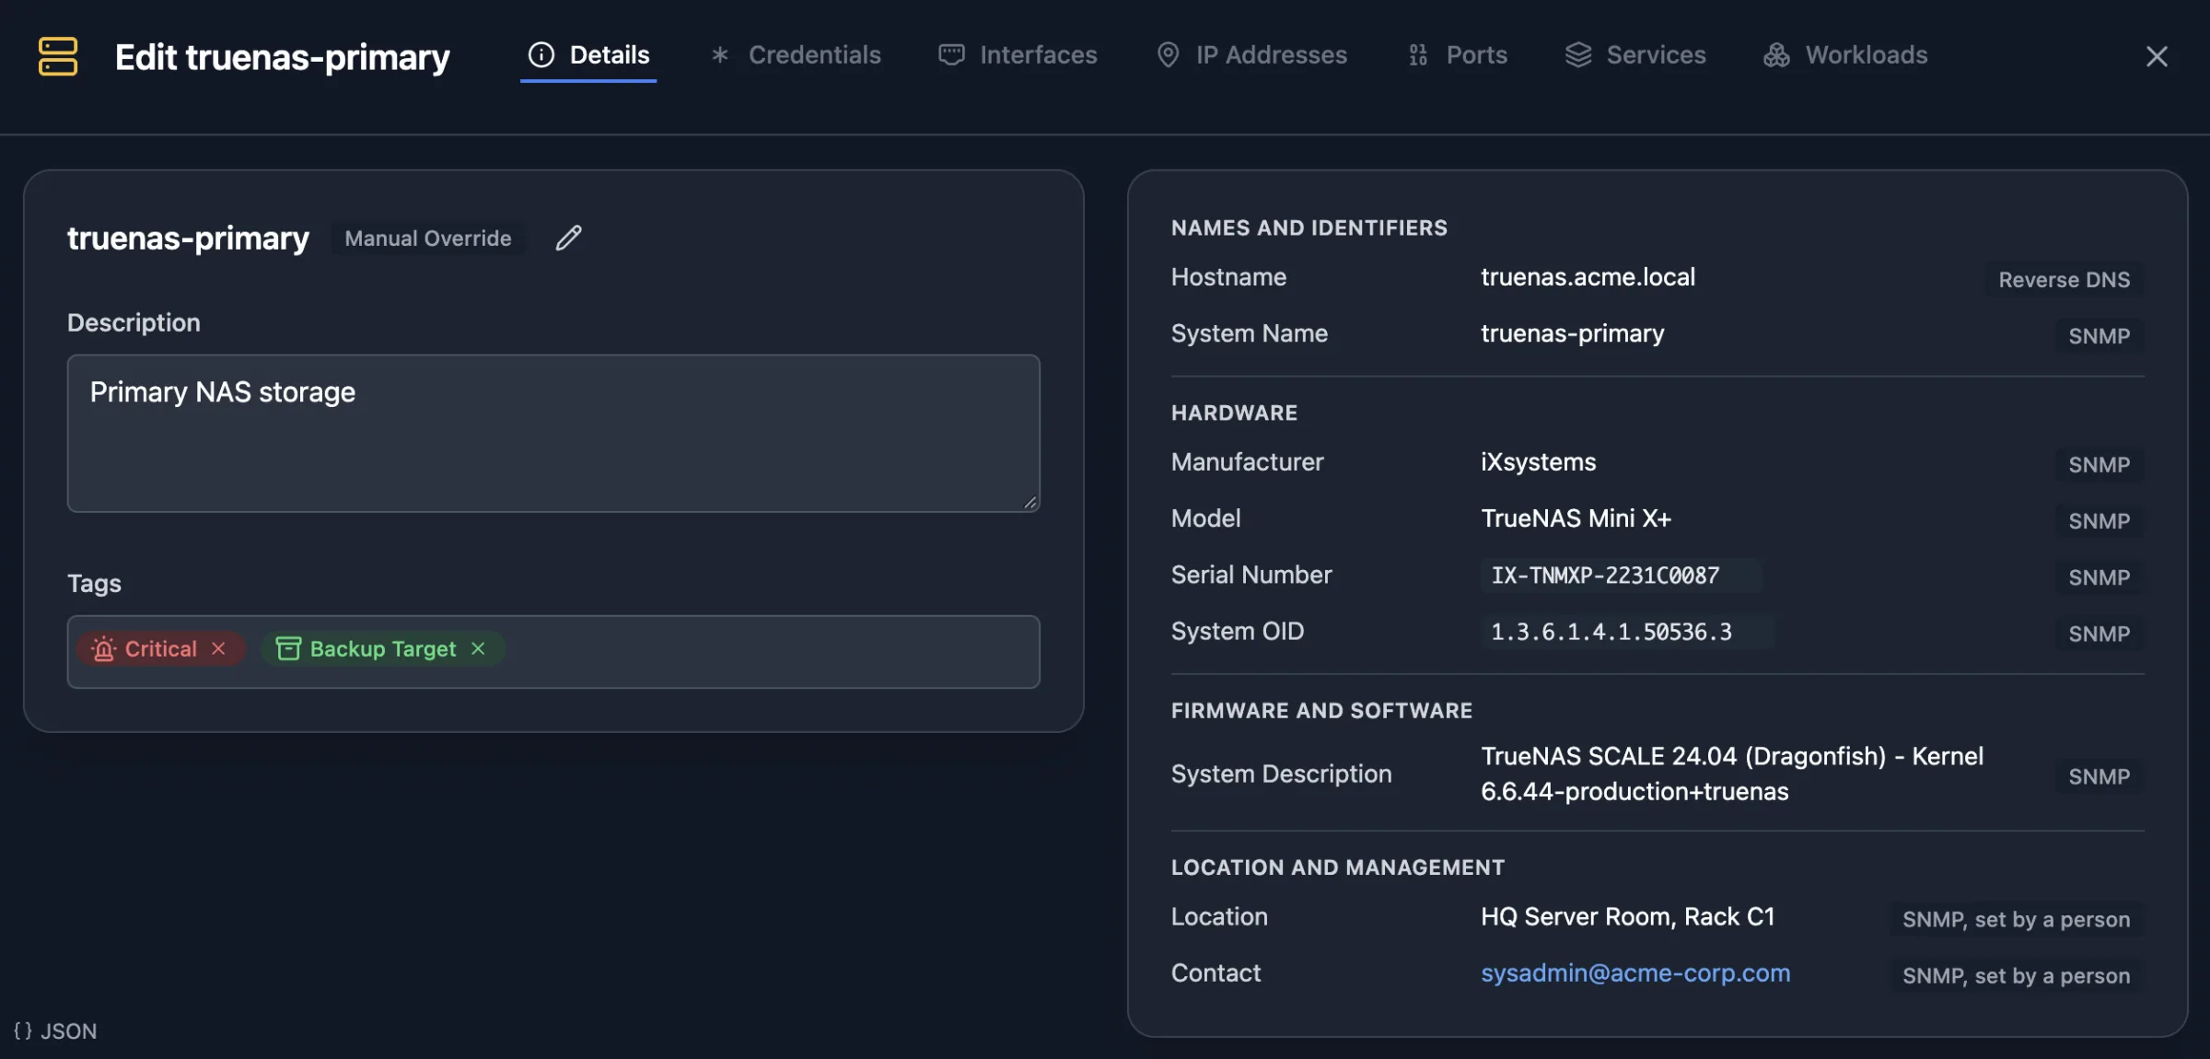The image size is (2210, 1059).
Task: Open the JSON view at the bottom-left
Action: click(x=55, y=1030)
